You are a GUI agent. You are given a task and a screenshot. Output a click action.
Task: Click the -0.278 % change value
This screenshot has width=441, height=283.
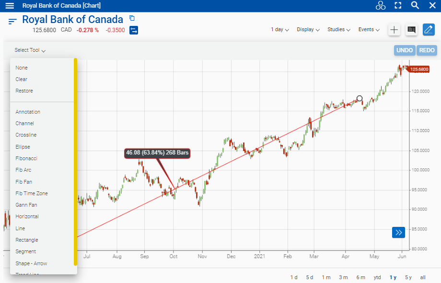88,30
